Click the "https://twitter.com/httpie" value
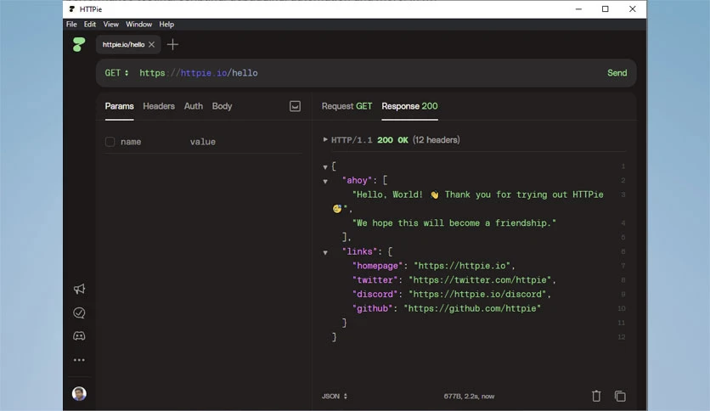 [x=480, y=279]
